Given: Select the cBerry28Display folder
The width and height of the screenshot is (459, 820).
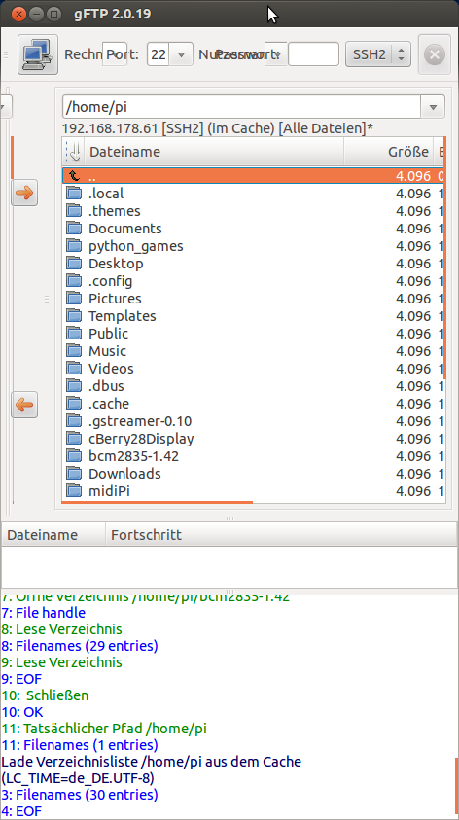Looking at the screenshot, I should [141, 439].
